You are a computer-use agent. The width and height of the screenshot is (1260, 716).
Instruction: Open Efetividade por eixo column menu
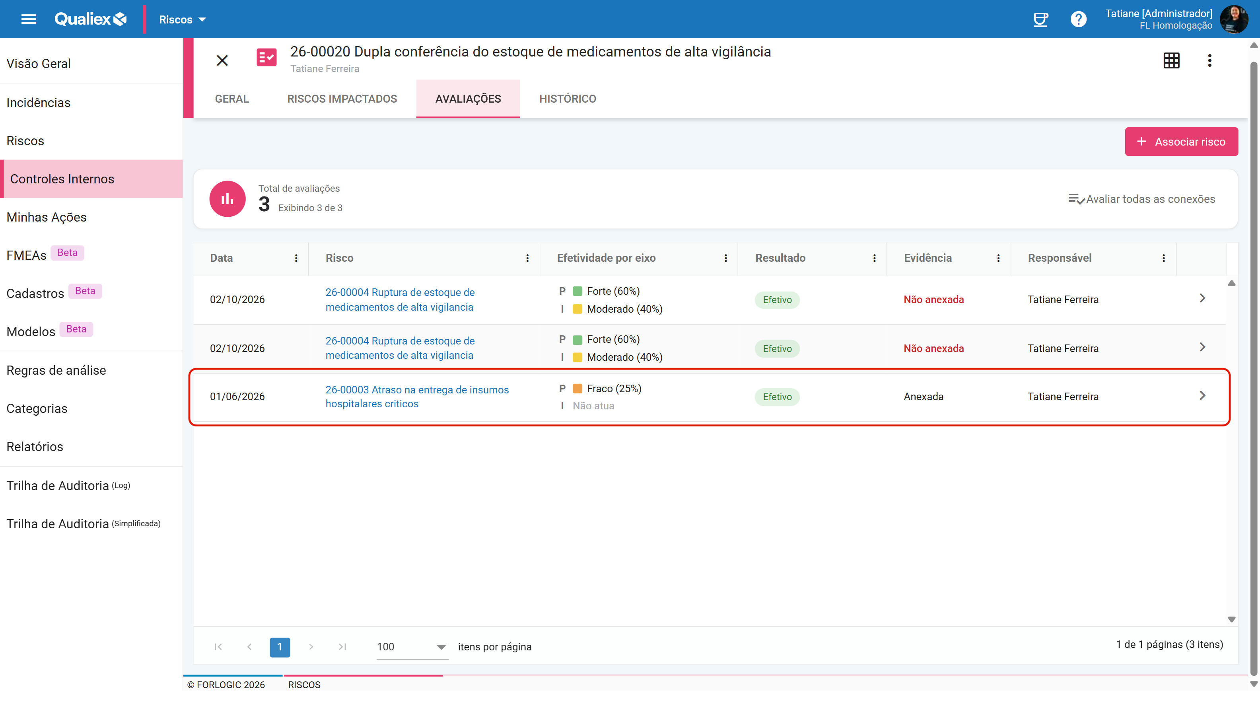tap(725, 258)
